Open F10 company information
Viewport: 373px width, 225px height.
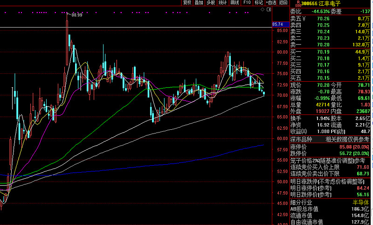[x=247, y=3]
